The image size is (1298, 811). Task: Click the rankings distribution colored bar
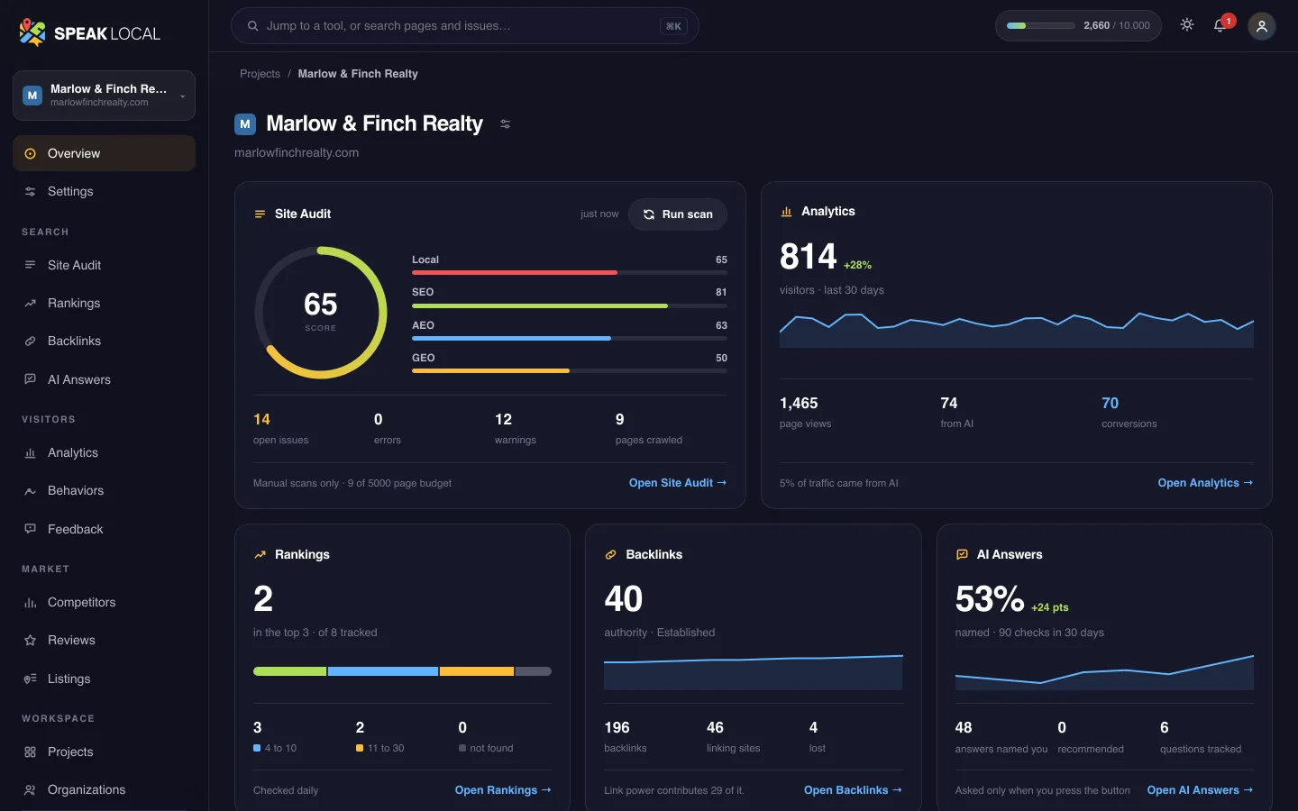[402, 671]
